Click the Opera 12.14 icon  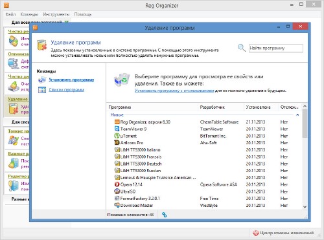[117, 184]
